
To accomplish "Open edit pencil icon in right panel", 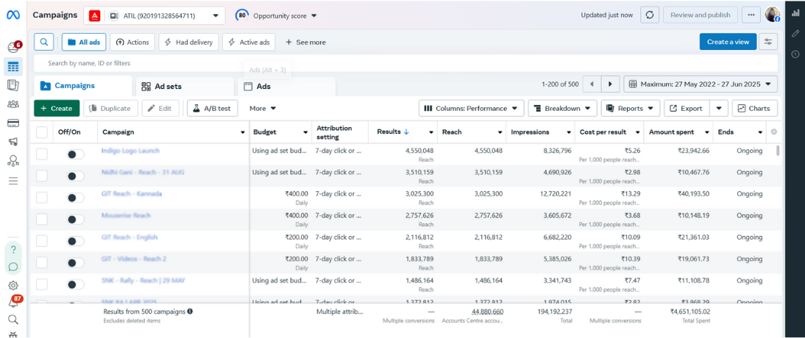I will coord(795,33).
